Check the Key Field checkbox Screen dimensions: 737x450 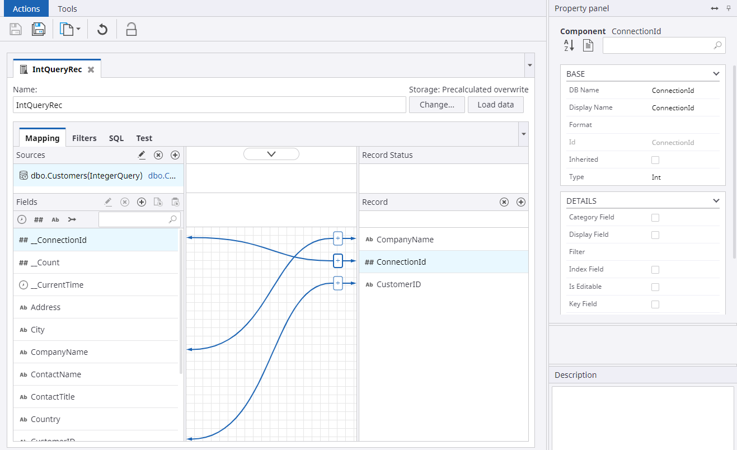[x=655, y=304]
